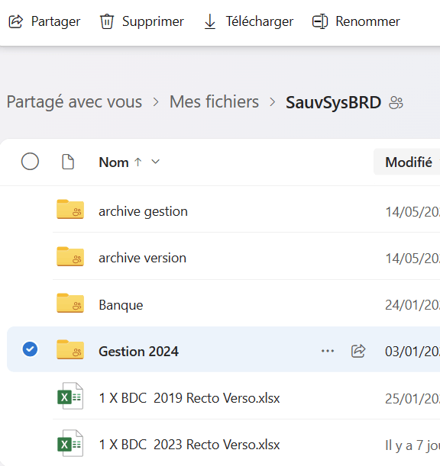This screenshot has width=440, height=466.
Task: Open more actions ellipsis for Gestion 2024
Action: (x=328, y=351)
